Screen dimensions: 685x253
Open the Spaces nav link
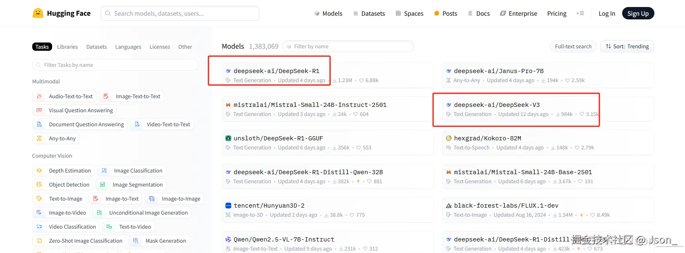point(409,14)
